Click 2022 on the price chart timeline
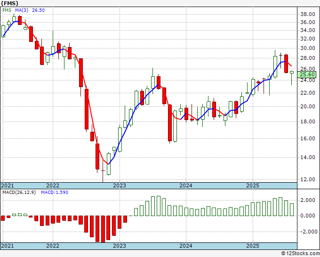This screenshot has height=257, width=320. pos(53,185)
